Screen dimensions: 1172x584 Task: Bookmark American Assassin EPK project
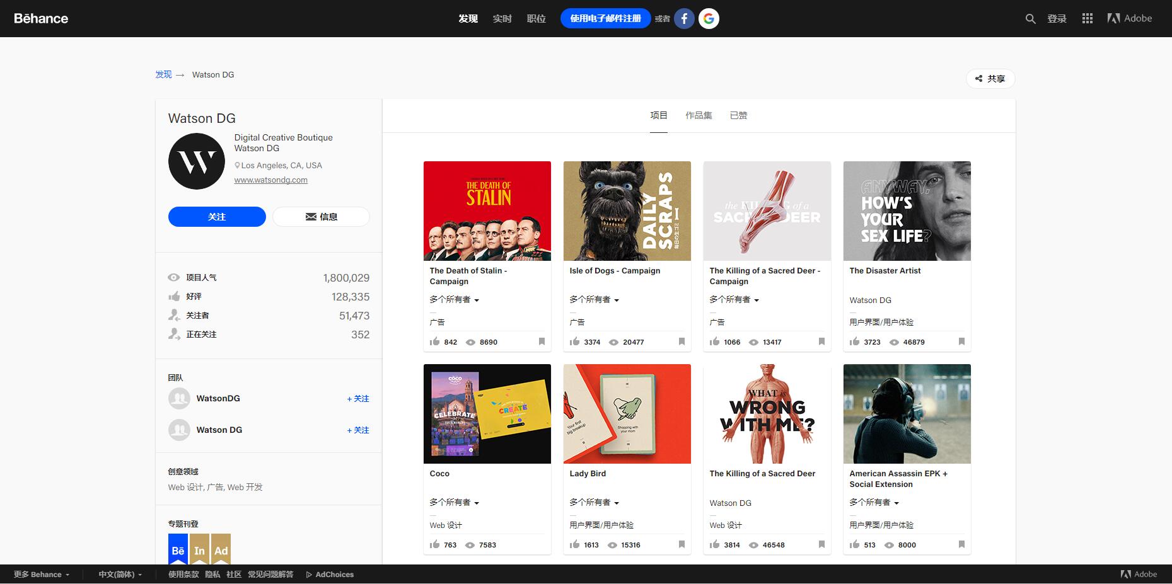(x=961, y=544)
